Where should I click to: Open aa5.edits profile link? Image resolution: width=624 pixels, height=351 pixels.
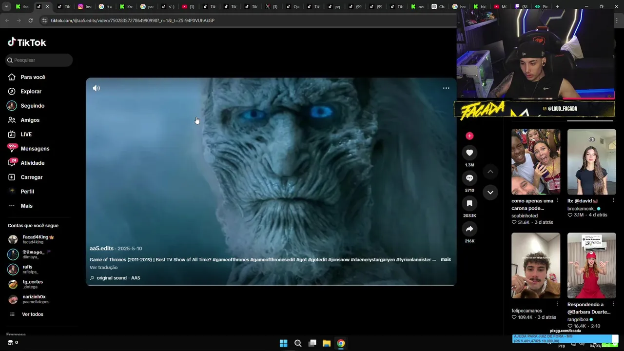point(101,248)
